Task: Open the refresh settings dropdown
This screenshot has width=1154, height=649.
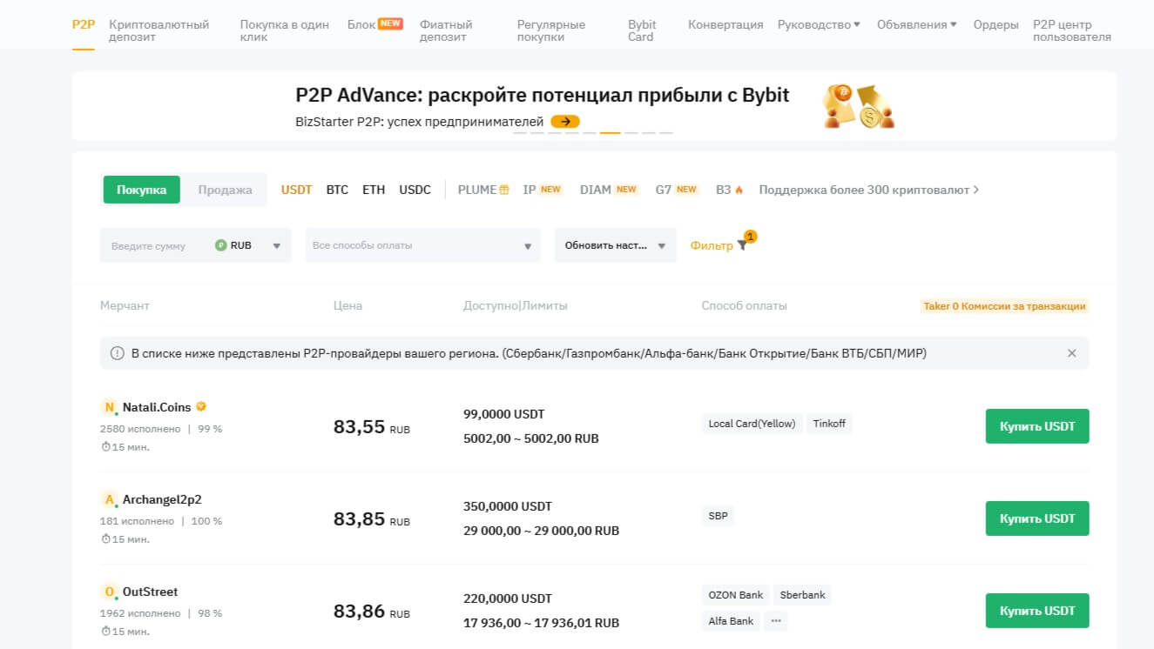Action: (x=615, y=245)
